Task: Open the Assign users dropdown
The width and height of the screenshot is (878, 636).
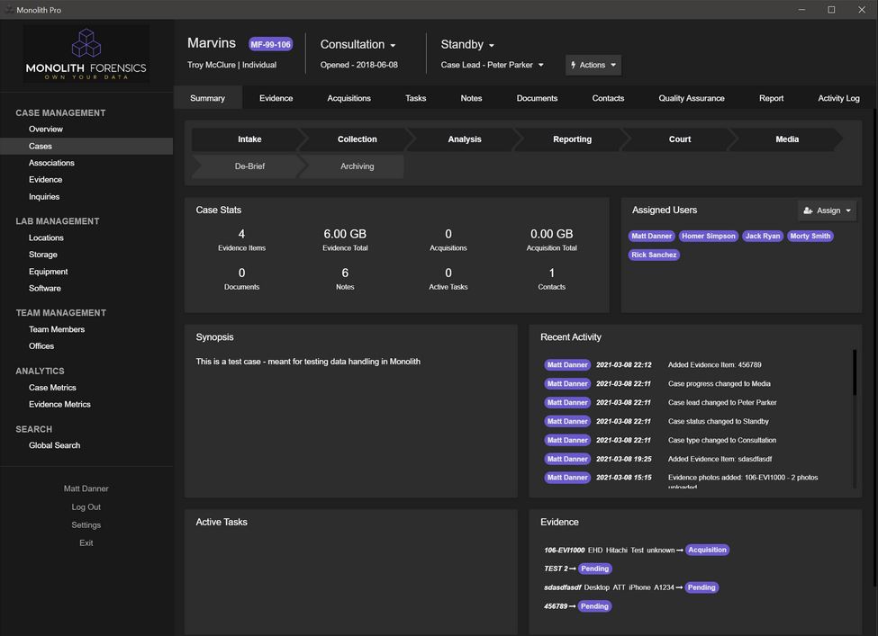Action: click(827, 211)
